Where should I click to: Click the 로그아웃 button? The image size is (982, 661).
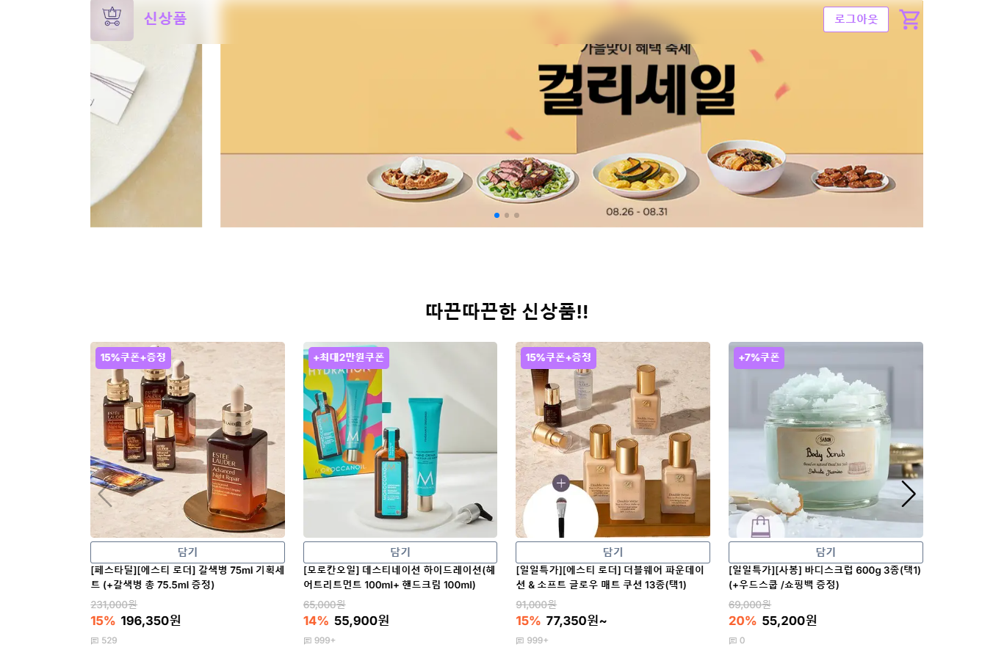856,19
